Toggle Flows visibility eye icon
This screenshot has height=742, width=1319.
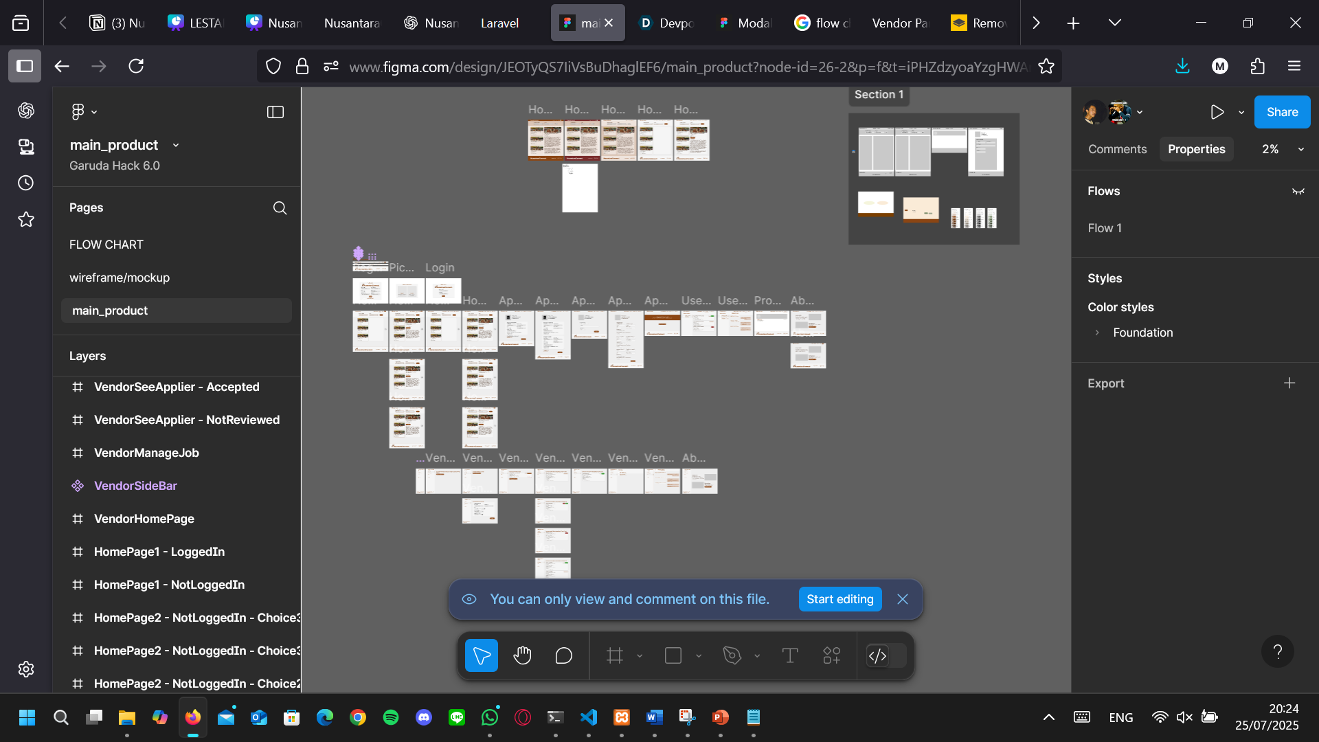pyautogui.click(x=1298, y=192)
